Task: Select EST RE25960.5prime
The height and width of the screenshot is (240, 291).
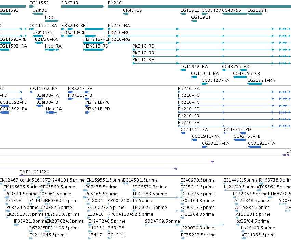Action: tap(62, 214)
